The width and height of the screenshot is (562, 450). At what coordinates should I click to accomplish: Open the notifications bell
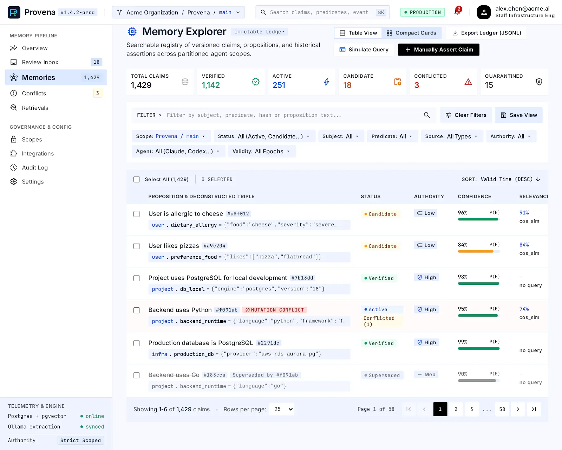pos(457,12)
